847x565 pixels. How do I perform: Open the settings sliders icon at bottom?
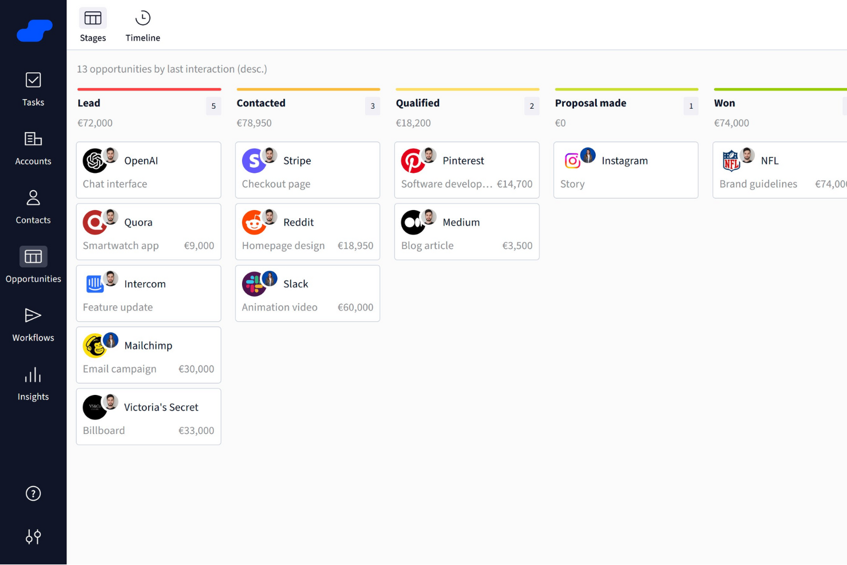(33, 536)
